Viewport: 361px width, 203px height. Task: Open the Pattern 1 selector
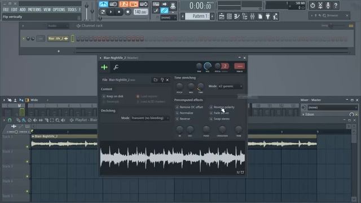point(198,16)
